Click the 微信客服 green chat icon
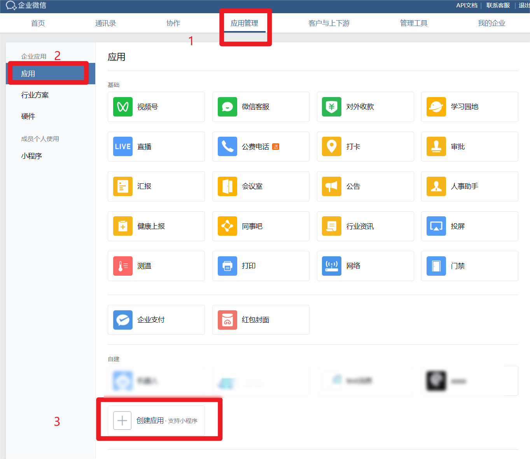Screen dimensions: 530x459 [x=227, y=107]
